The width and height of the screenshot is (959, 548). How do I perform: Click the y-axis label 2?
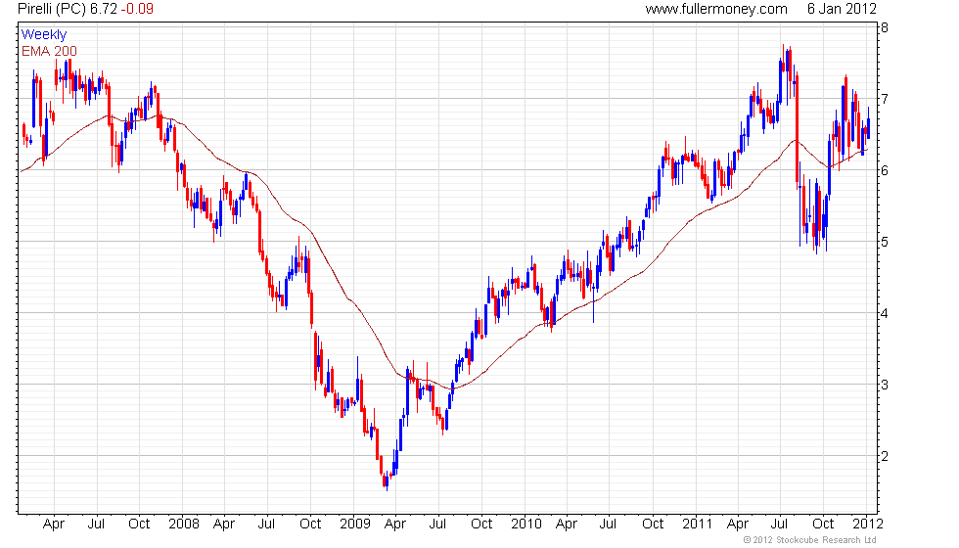pyautogui.click(x=885, y=457)
